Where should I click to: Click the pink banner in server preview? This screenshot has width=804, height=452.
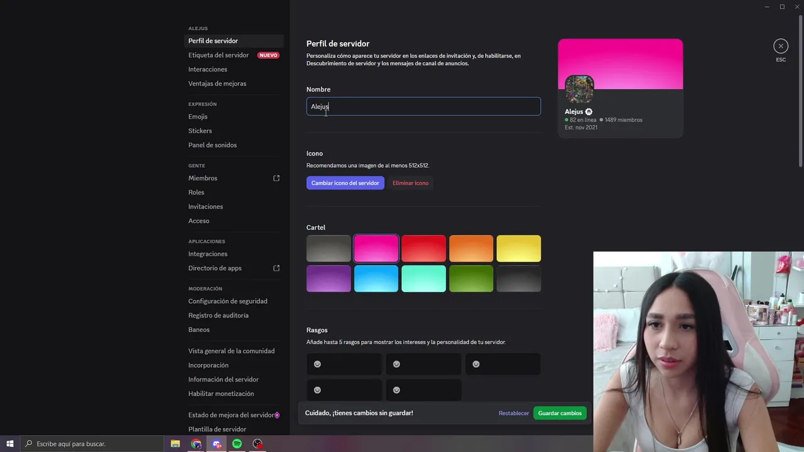(x=621, y=63)
